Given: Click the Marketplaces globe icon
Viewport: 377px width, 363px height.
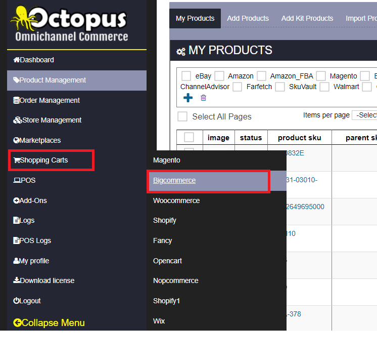Looking at the screenshot, I should click(16, 140).
